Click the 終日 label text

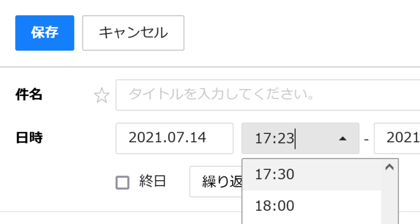152,181
